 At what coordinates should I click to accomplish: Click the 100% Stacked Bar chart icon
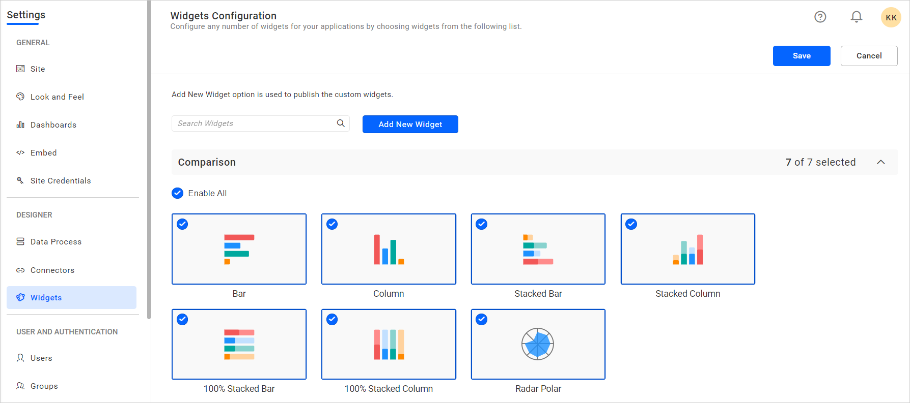tap(239, 344)
